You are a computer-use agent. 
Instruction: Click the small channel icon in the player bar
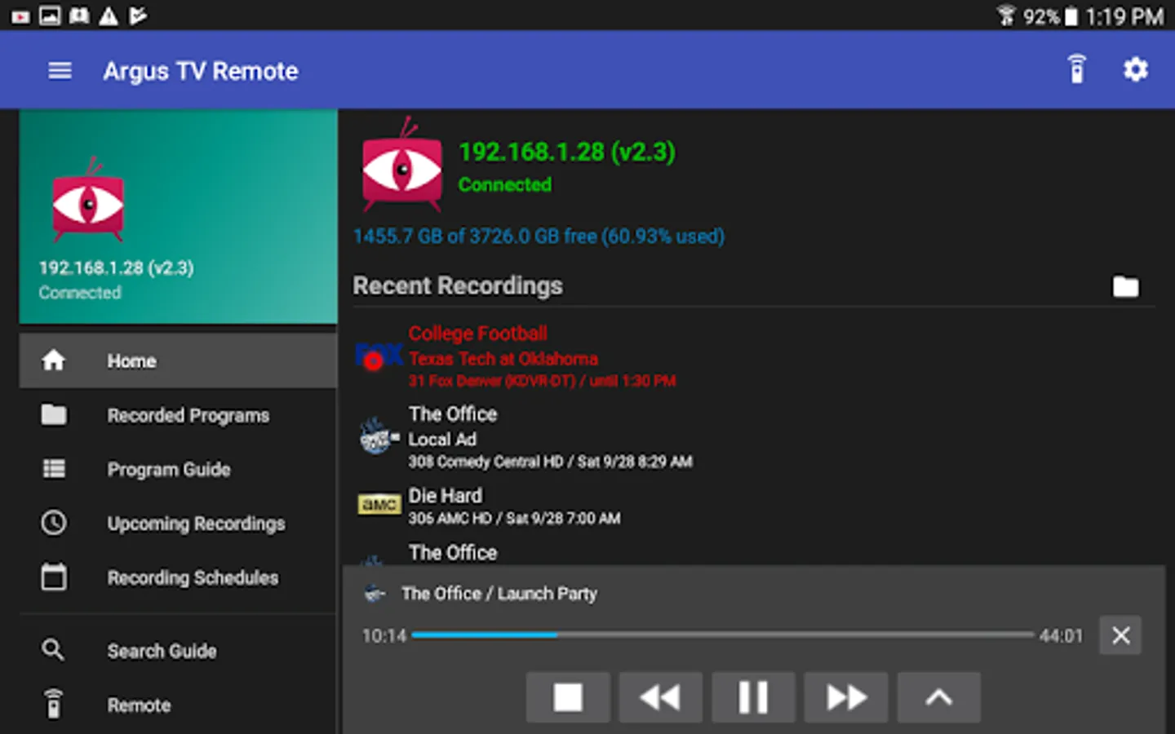(375, 594)
